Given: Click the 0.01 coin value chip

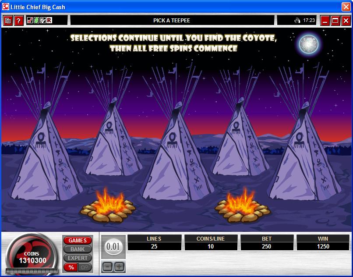Looking at the screenshot, I should [x=113, y=247].
